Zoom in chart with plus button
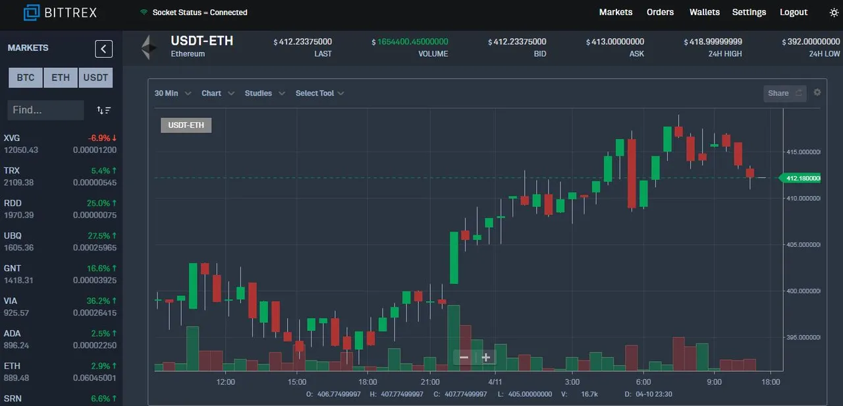 [486, 357]
